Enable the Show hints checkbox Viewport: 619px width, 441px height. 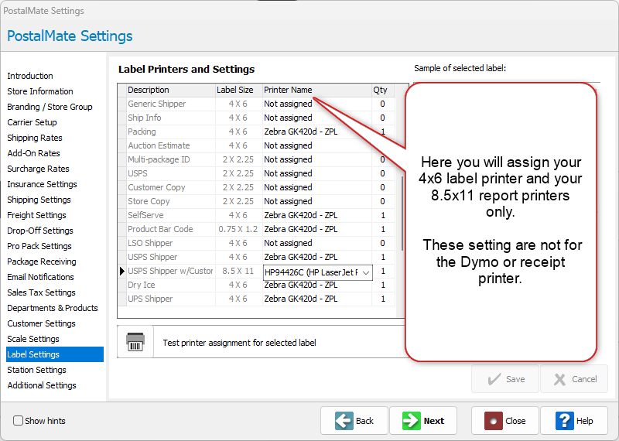click(x=18, y=421)
